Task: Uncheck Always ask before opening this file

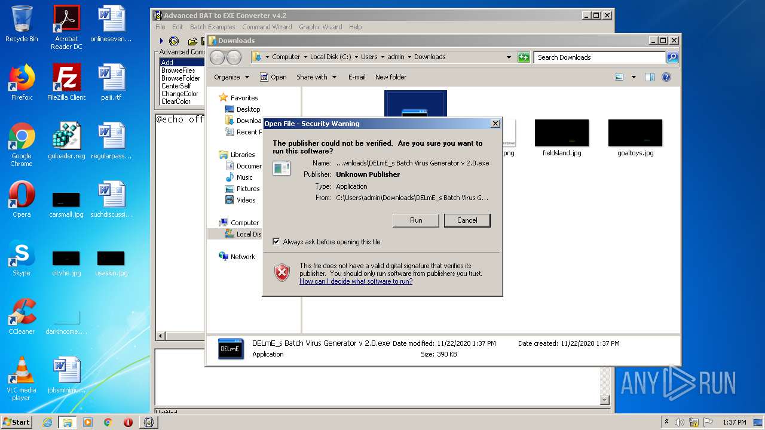Action: pos(276,242)
